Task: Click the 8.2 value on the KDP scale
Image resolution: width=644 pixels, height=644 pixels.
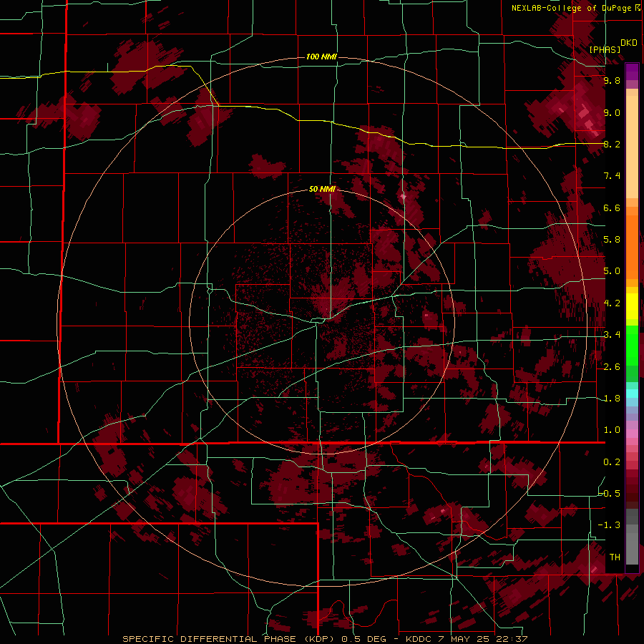Action: (x=612, y=144)
